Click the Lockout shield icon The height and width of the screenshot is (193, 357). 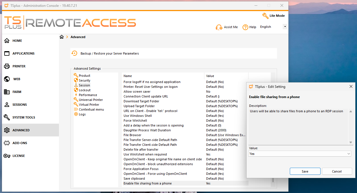tap(76, 90)
